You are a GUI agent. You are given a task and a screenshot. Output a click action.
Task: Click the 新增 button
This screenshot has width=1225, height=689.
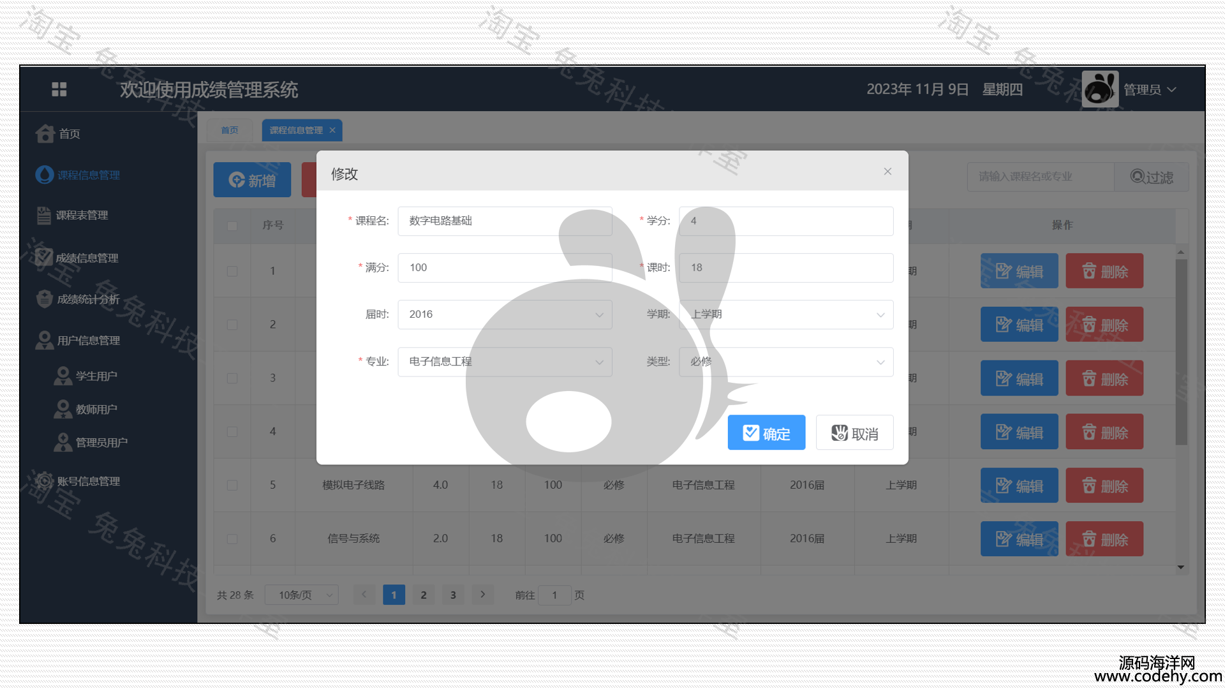[x=252, y=180]
